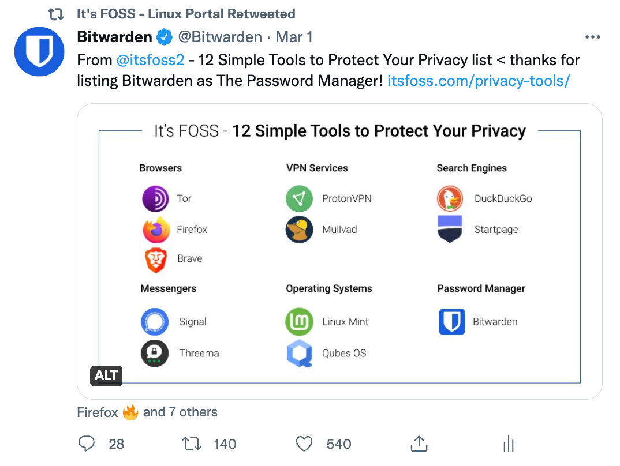Click the DuckDuckGo logo in image
The height and width of the screenshot is (466, 620).
click(x=450, y=199)
